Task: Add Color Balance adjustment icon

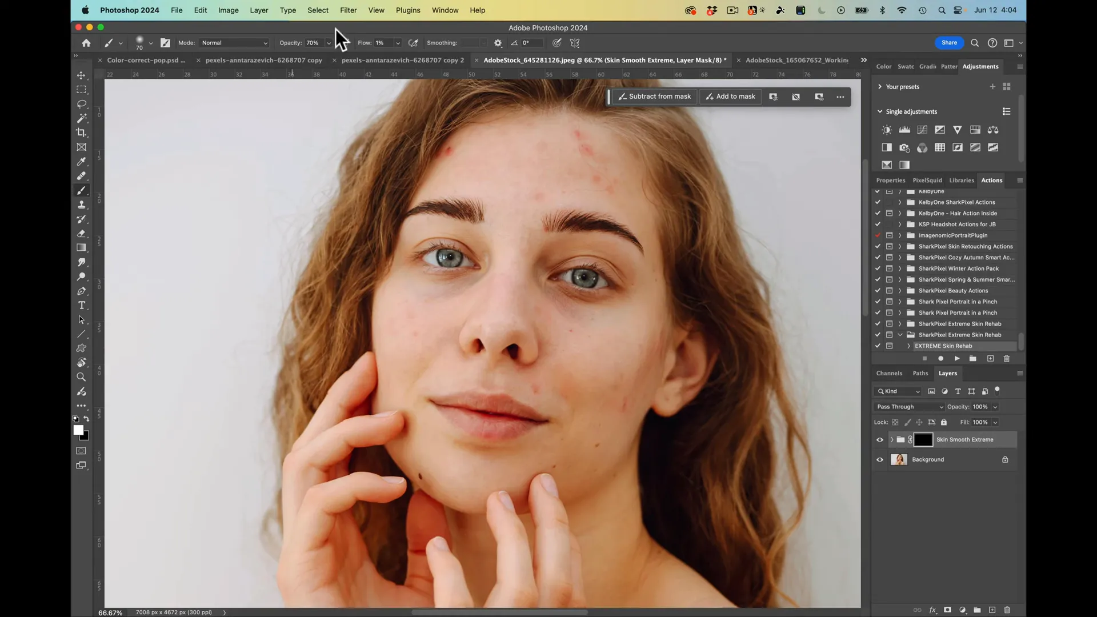Action: 993,130
